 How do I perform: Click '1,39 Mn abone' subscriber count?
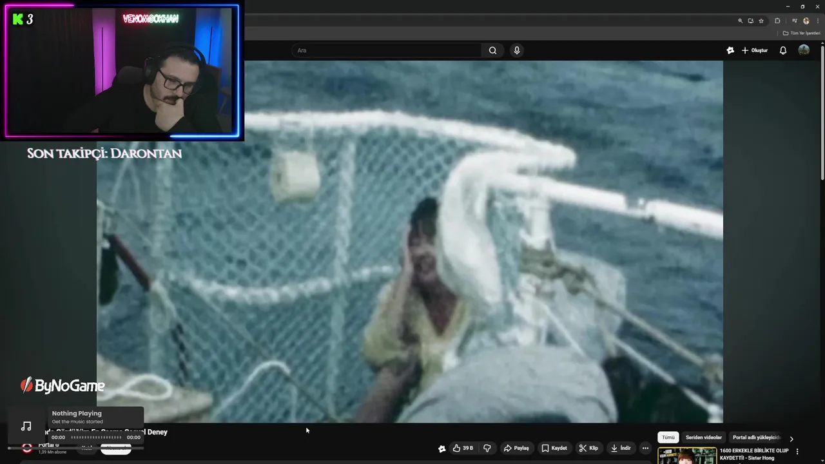[52, 452]
